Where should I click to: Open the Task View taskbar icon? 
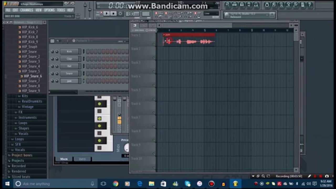tap(103, 184)
